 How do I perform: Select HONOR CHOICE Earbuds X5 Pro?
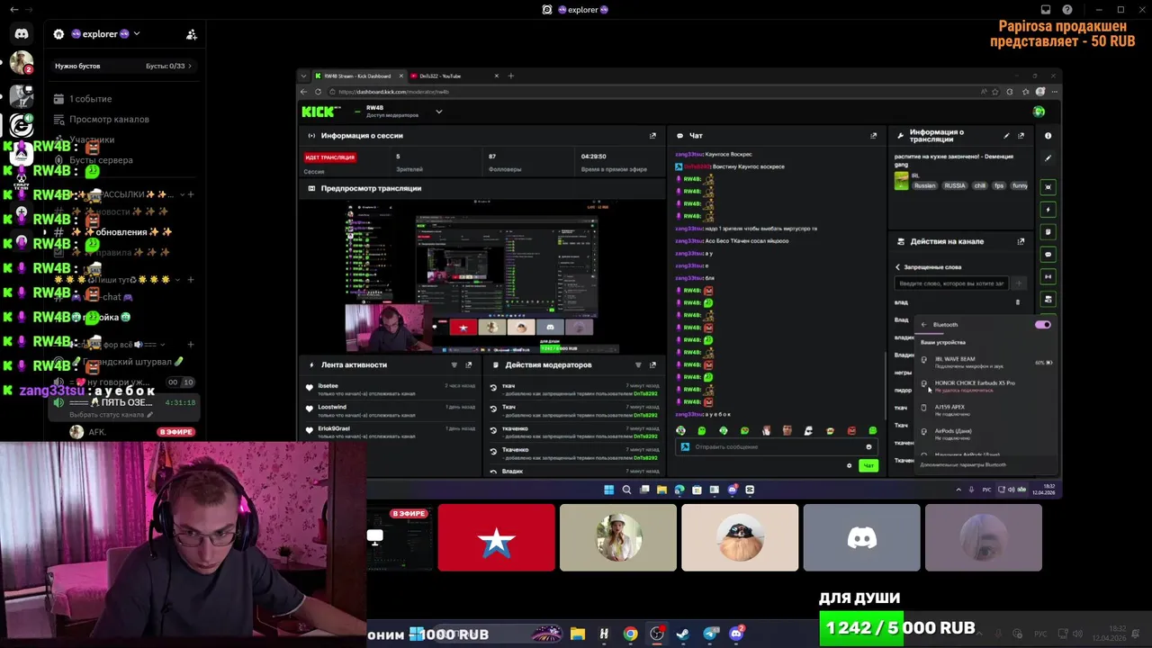point(985,386)
